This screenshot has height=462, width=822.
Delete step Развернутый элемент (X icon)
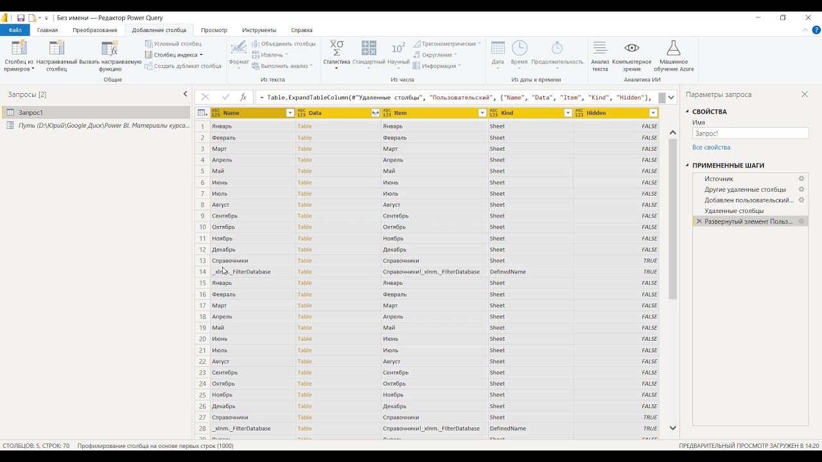click(699, 221)
